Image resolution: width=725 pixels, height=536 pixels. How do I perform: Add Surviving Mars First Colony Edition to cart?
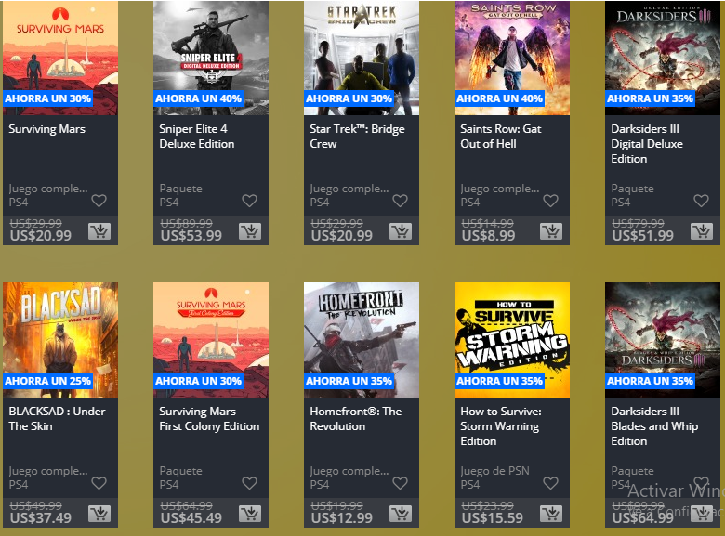(x=250, y=514)
